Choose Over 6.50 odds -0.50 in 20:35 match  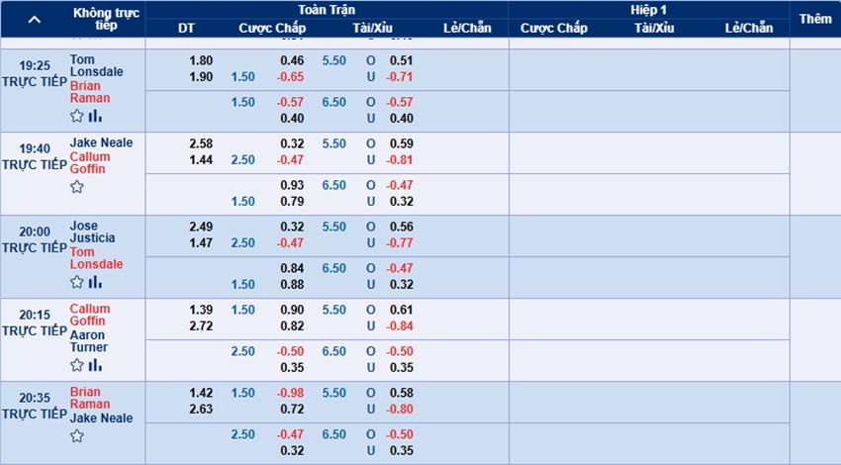[x=400, y=434]
